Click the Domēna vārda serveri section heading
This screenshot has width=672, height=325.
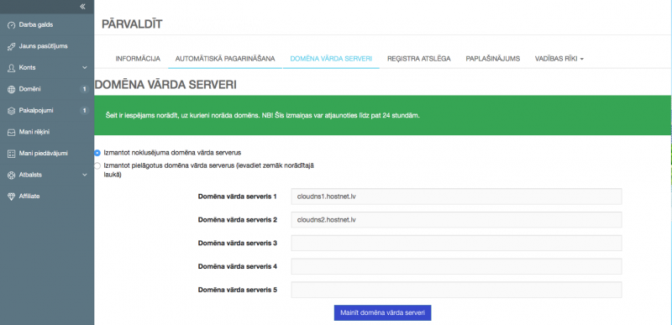tap(165, 85)
